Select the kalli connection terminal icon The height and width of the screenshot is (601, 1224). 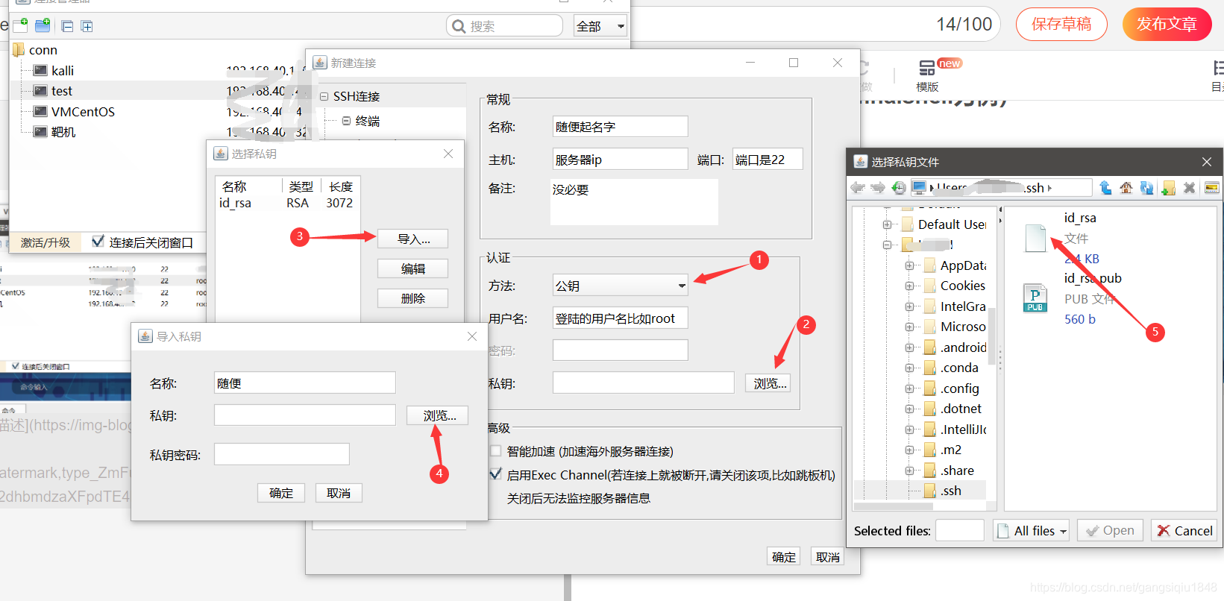pos(40,71)
